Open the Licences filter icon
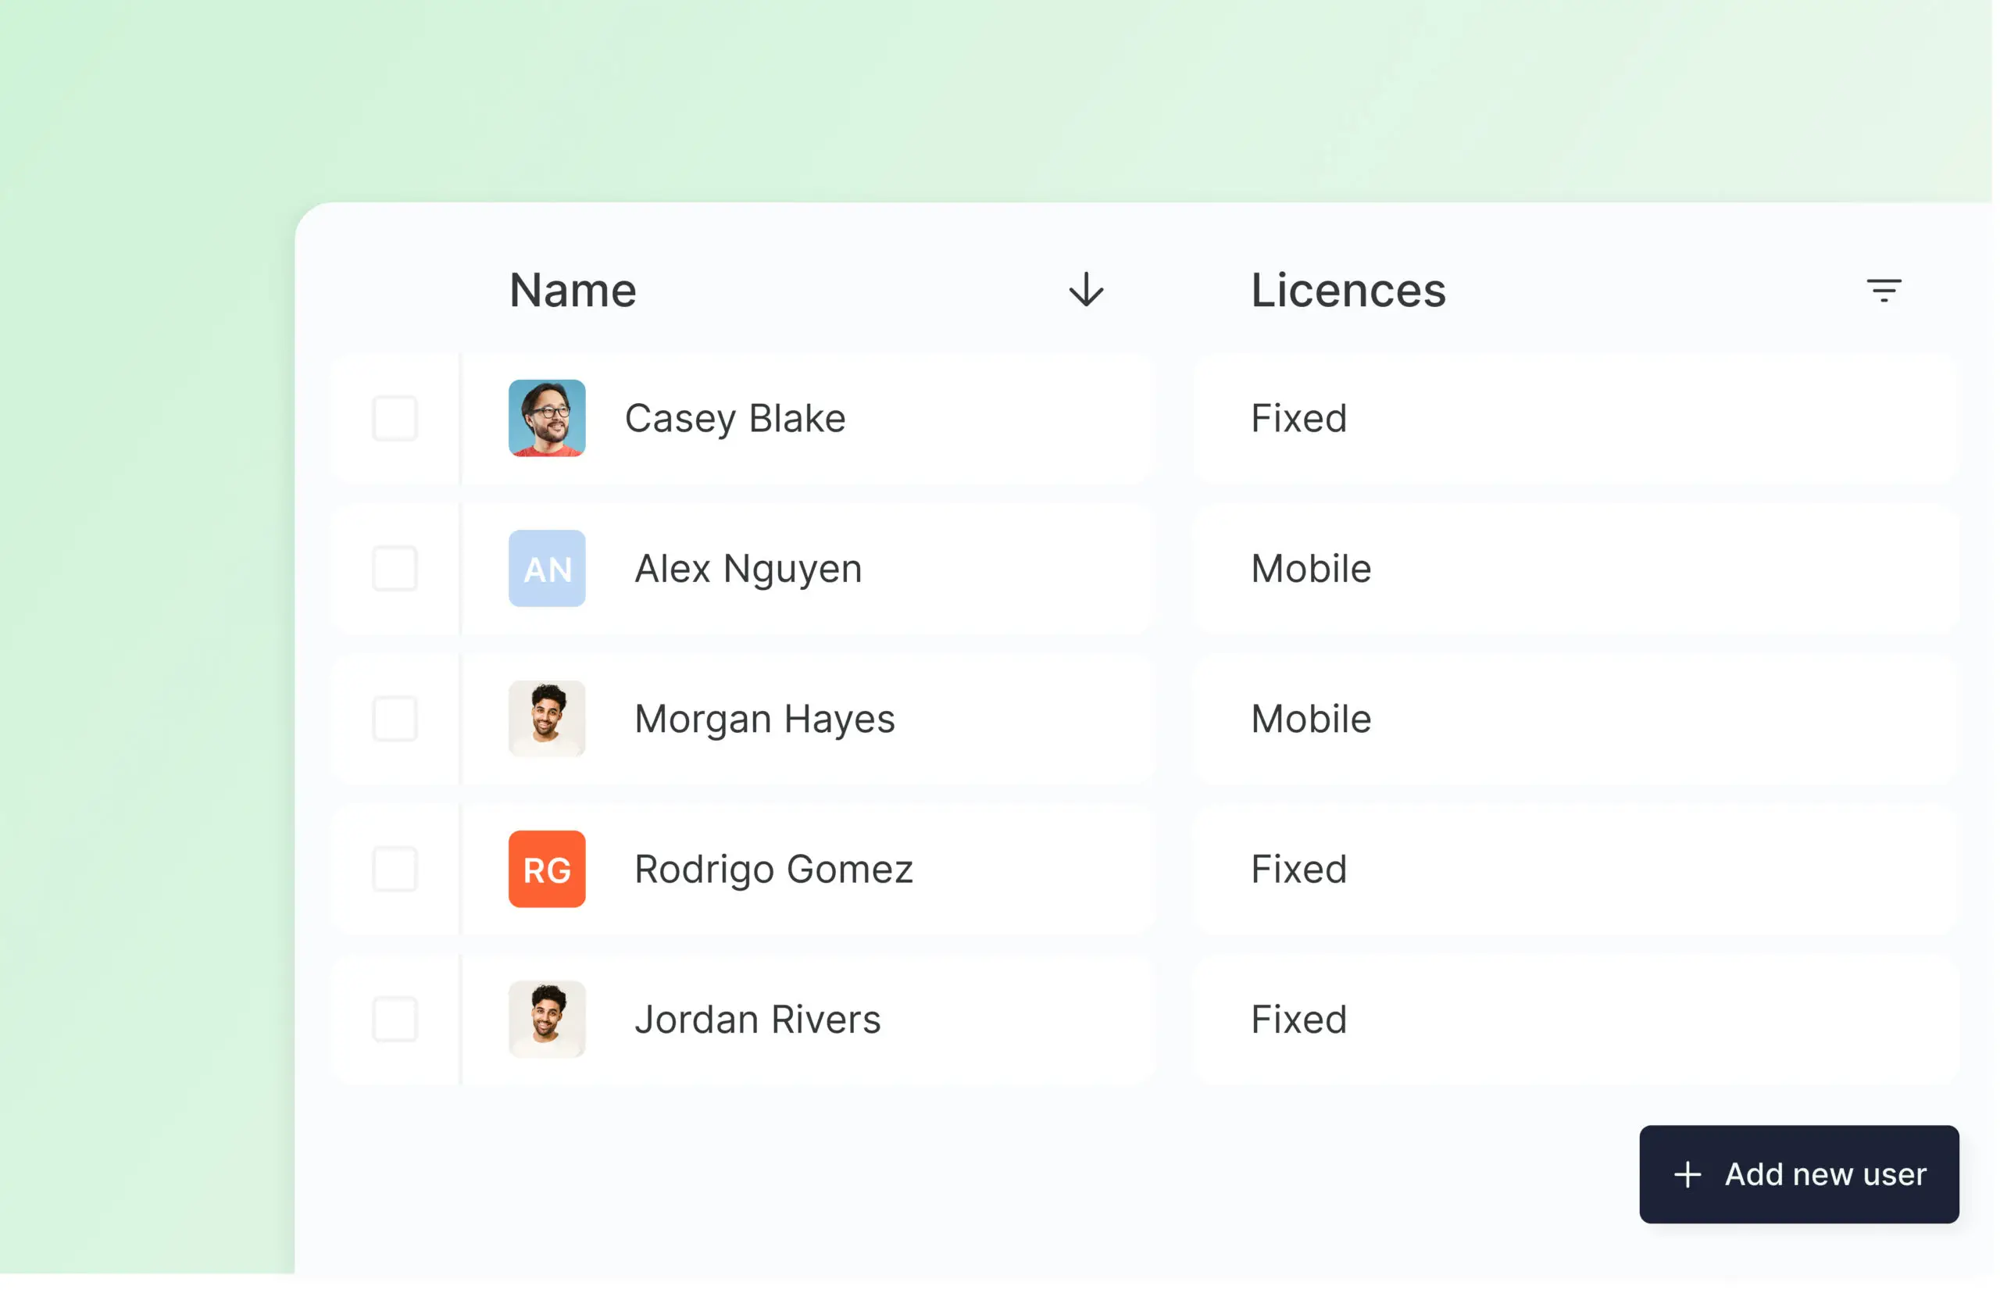Image resolution: width=2000 pixels, height=1293 pixels. [x=1884, y=291]
